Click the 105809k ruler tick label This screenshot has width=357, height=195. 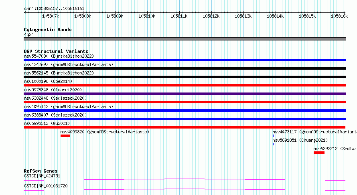(115, 16)
